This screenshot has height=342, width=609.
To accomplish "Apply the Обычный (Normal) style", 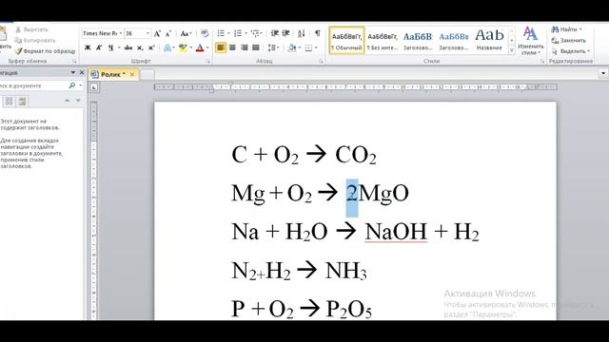I will (x=346, y=40).
